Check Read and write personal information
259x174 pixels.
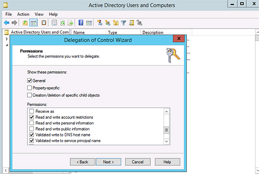pos(32,123)
